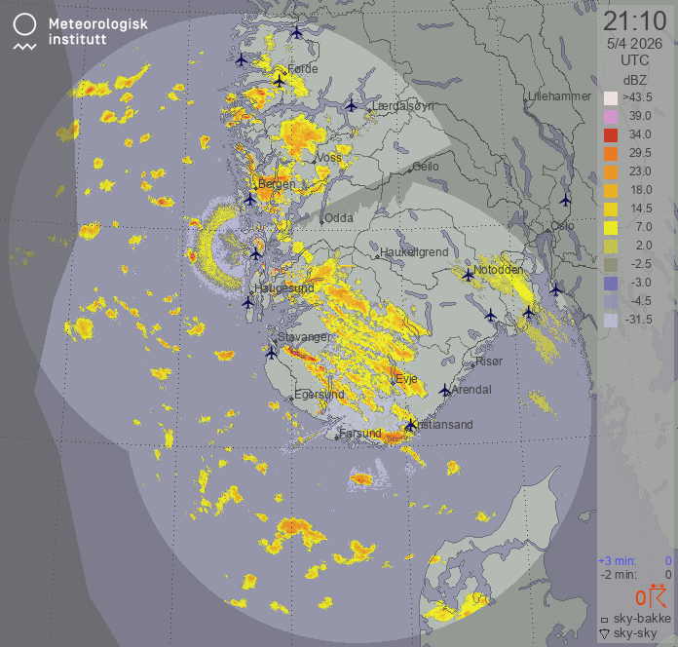The width and height of the screenshot is (678, 647).
Task: Click the Stavanger city label
Action: coord(305,337)
